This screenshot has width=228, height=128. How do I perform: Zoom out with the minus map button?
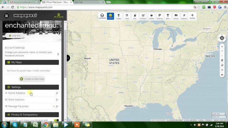[222, 51]
